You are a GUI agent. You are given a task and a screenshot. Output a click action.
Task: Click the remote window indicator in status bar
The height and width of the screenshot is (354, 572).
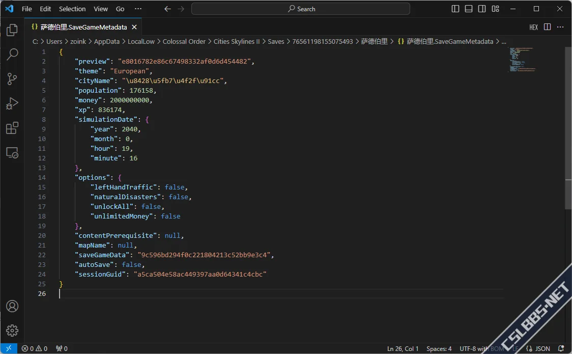pyautogui.click(x=9, y=348)
